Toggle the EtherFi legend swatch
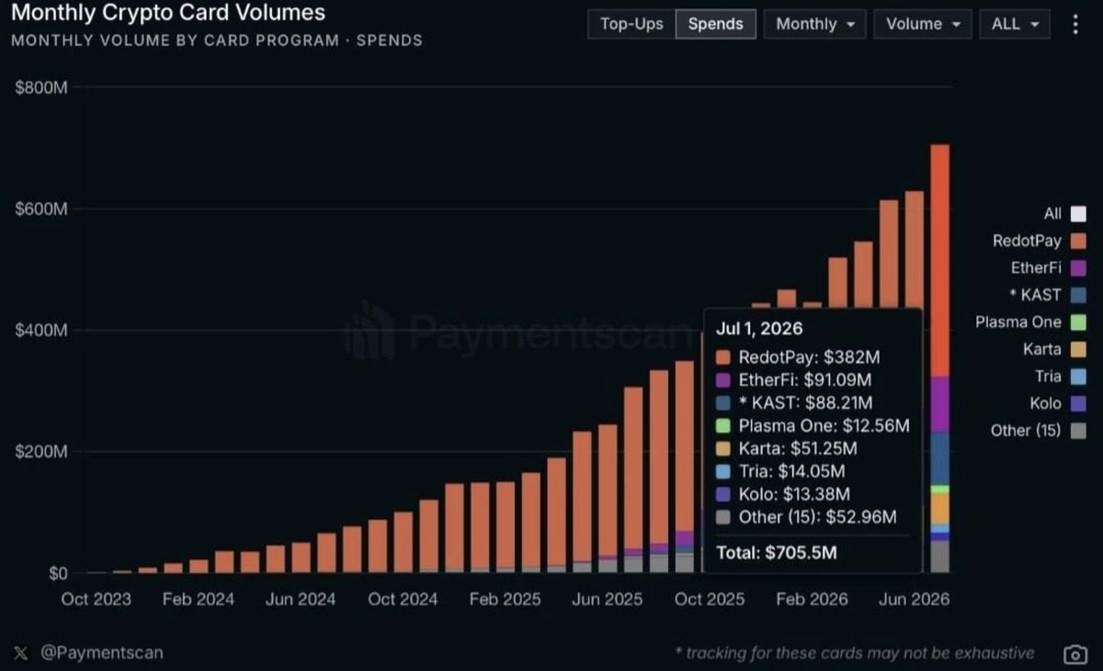 click(1078, 268)
